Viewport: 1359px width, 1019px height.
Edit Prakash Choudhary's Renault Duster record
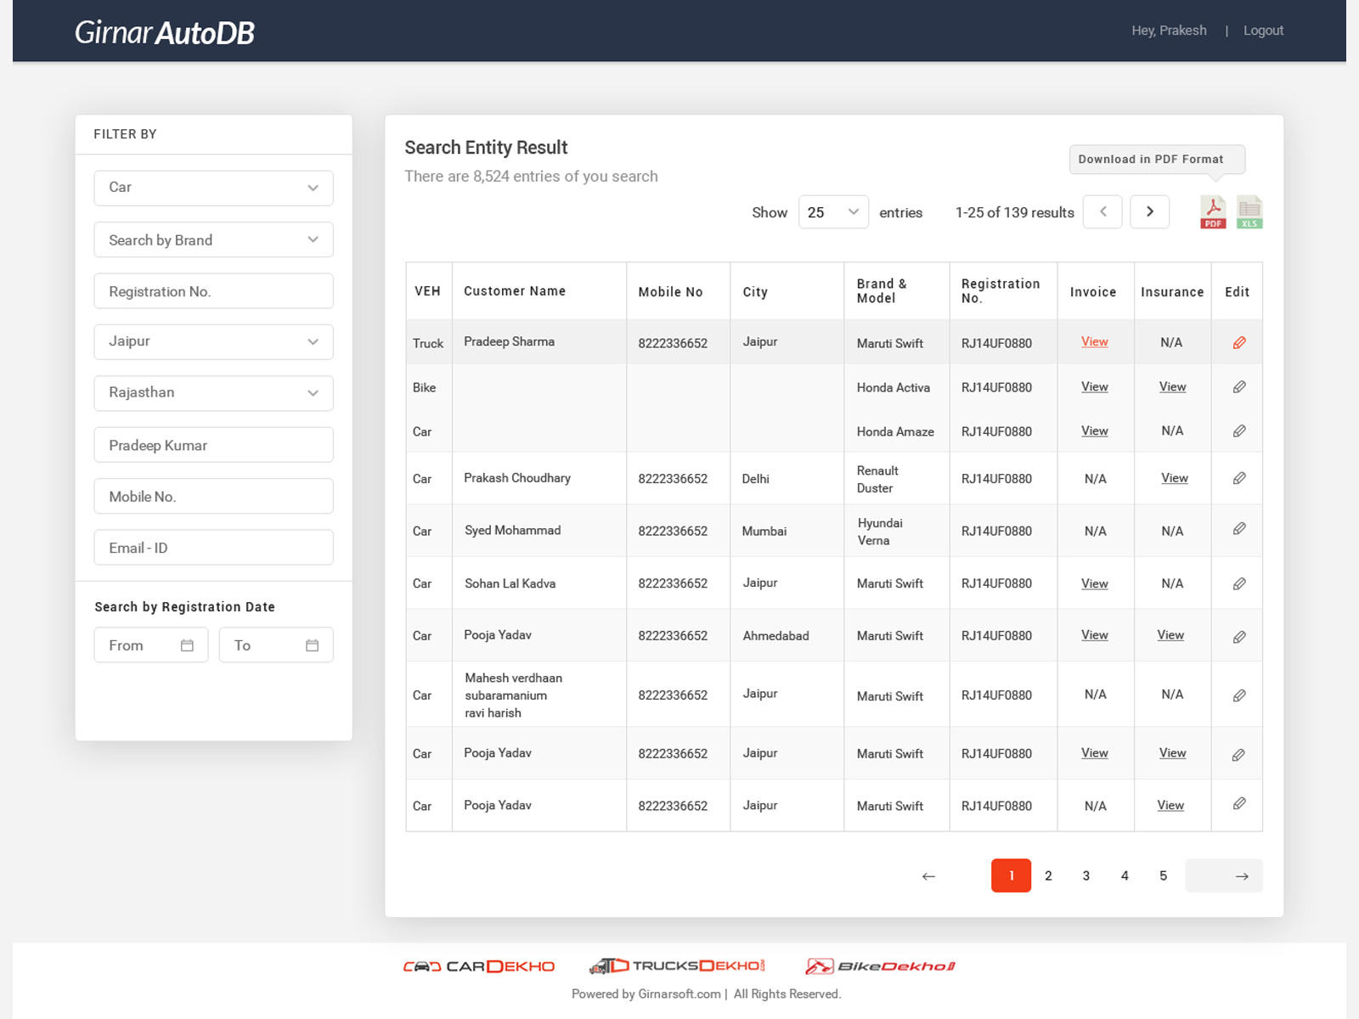1239,479
